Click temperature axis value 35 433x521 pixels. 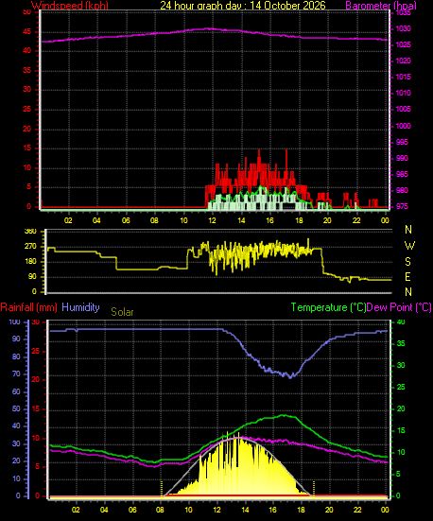coord(401,343)
